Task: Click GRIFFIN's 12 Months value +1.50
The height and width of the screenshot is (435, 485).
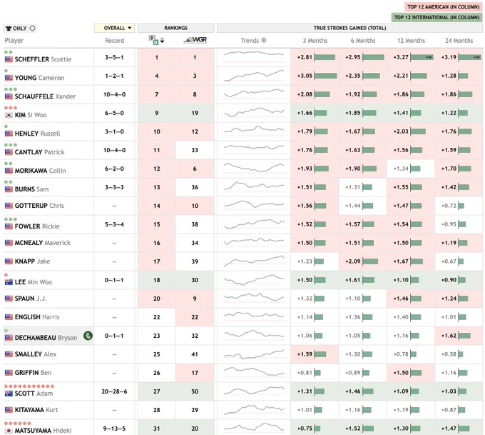Action: coord(401,373)
